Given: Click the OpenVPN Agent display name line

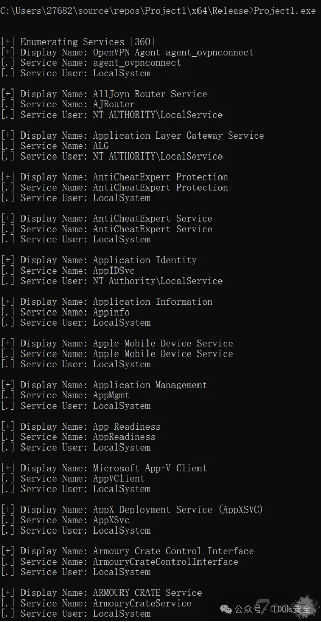Looking at the screenshot, I should pyautogui.click(x=127, y=52).
